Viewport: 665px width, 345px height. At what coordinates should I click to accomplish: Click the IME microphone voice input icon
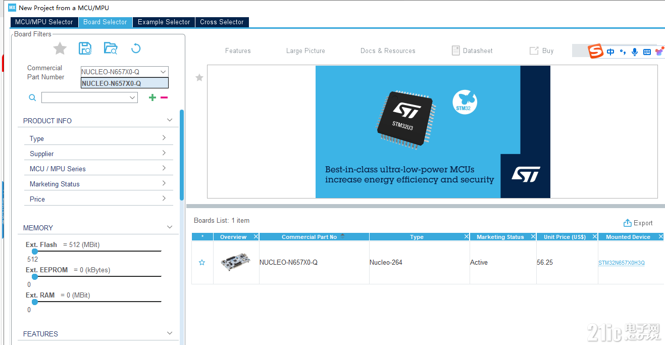(635, 52)
